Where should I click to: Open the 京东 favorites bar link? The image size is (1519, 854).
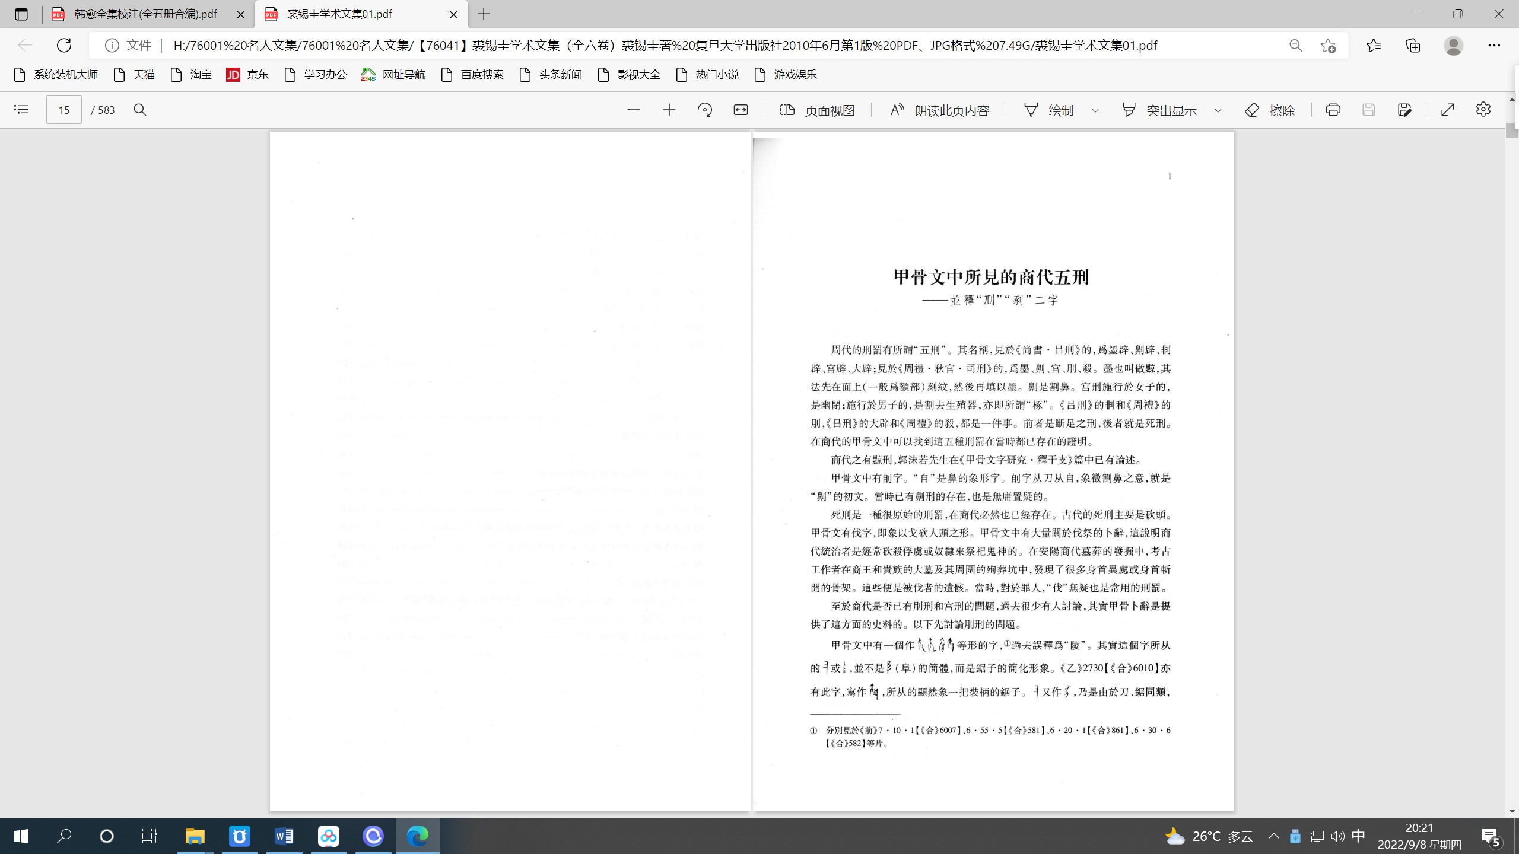(248, 75)
